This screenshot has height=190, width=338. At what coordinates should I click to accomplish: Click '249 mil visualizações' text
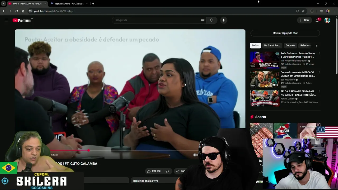pyautogui.click(x=291, y=64)
